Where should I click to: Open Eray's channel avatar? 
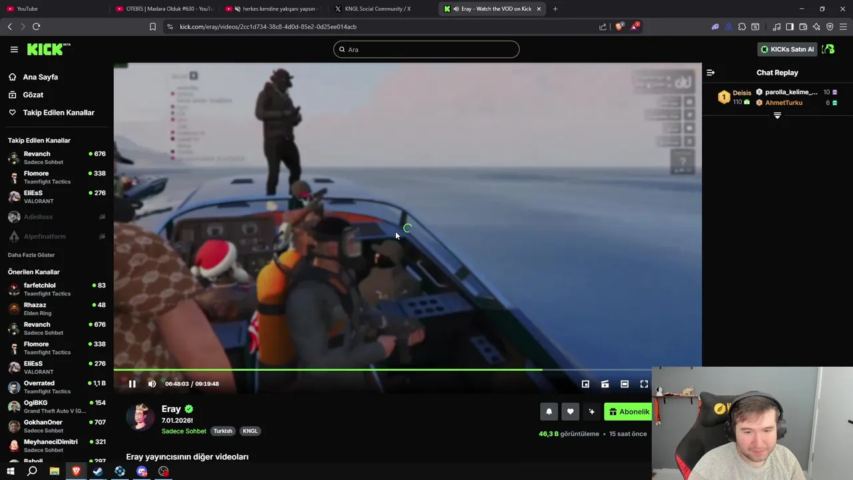pyautogui.click(x=140, y=417)
